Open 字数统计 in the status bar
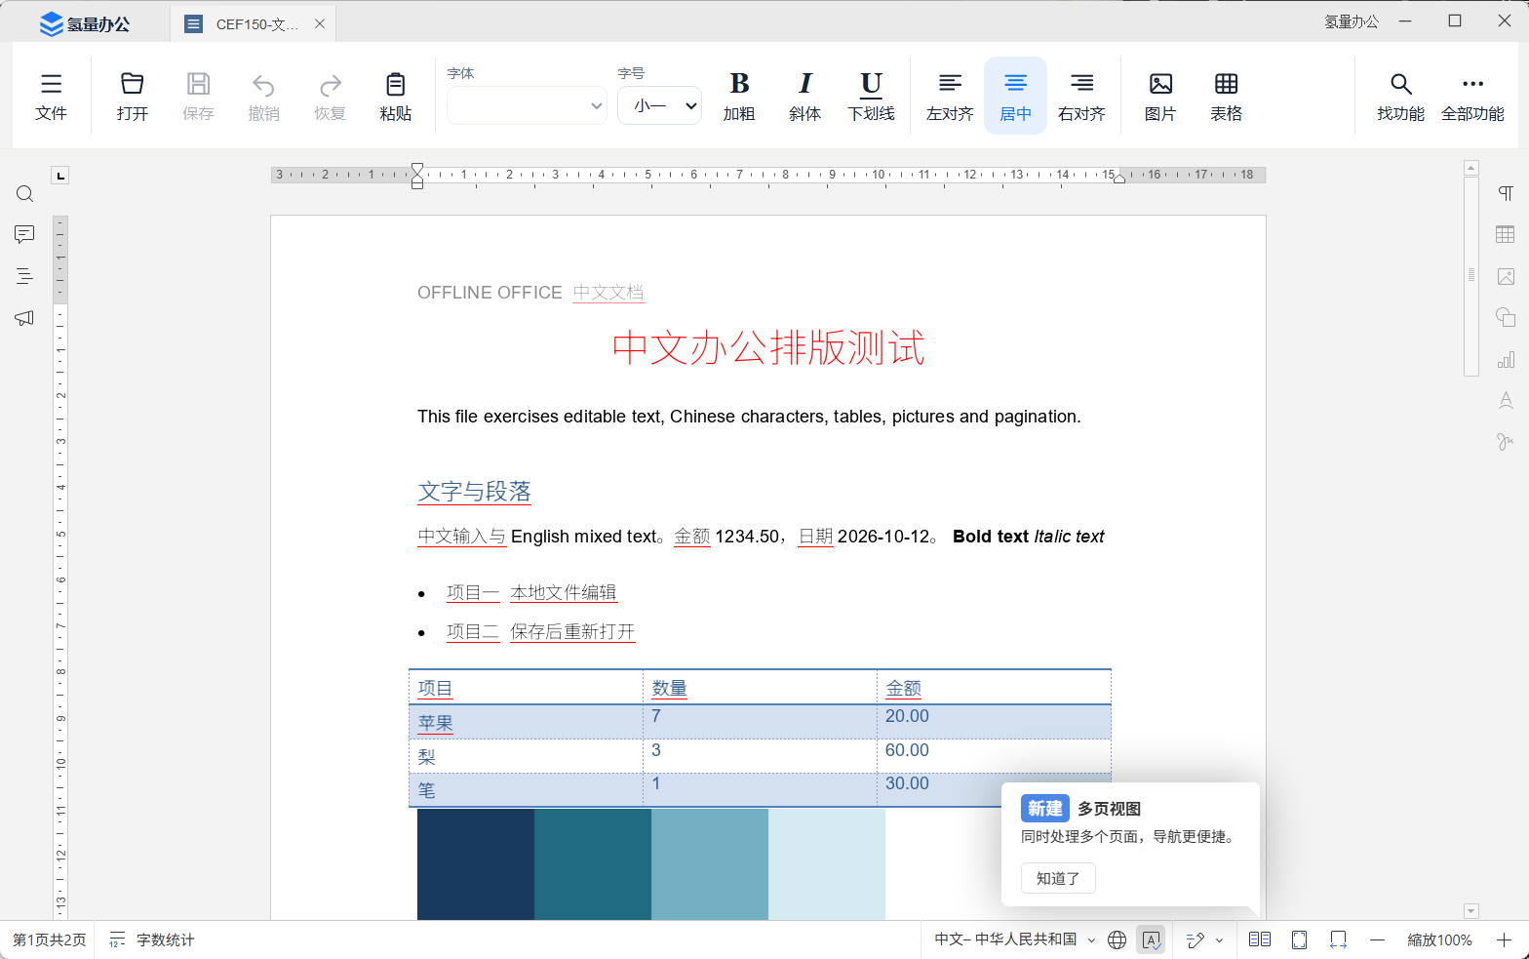1529x959 pixels. pyautogui.click(x=152, y=939)
